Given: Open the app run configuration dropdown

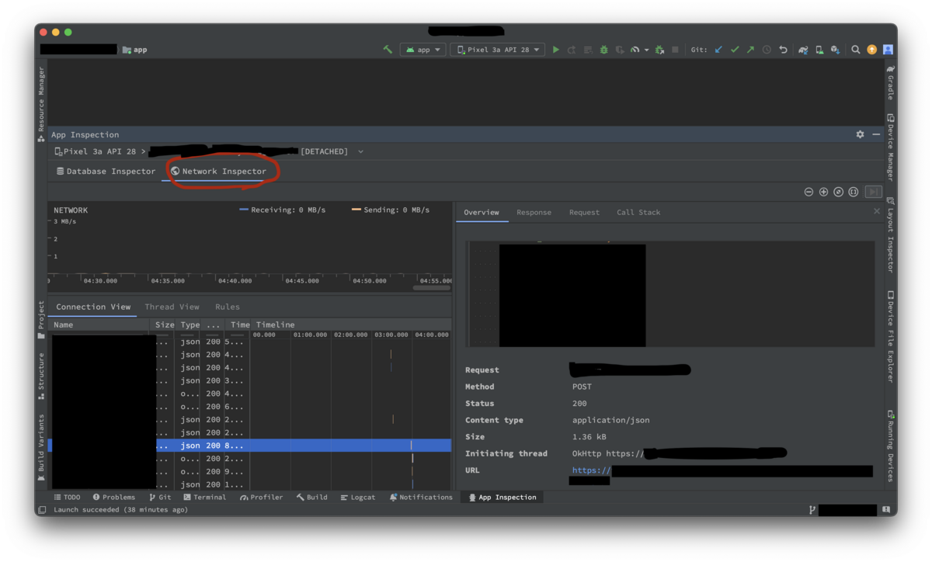Looking at the screenshot, I should pos(423,50).
